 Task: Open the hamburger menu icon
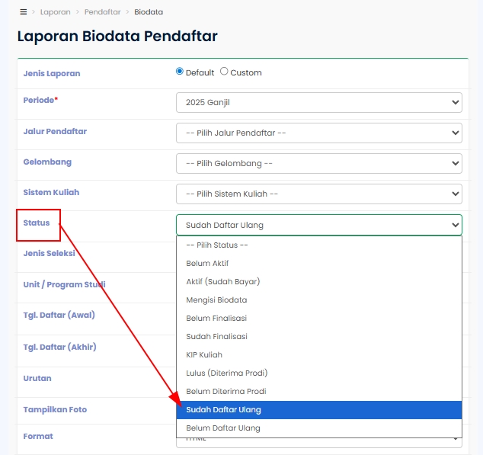point(23,12)
